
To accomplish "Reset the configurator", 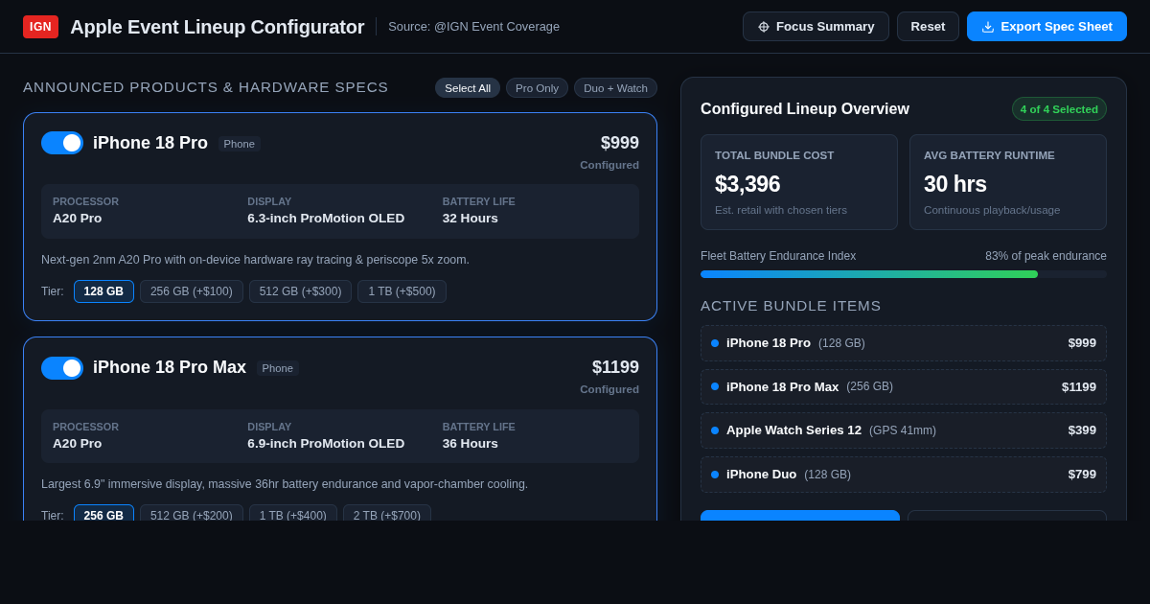I will [x=928, y=27].
